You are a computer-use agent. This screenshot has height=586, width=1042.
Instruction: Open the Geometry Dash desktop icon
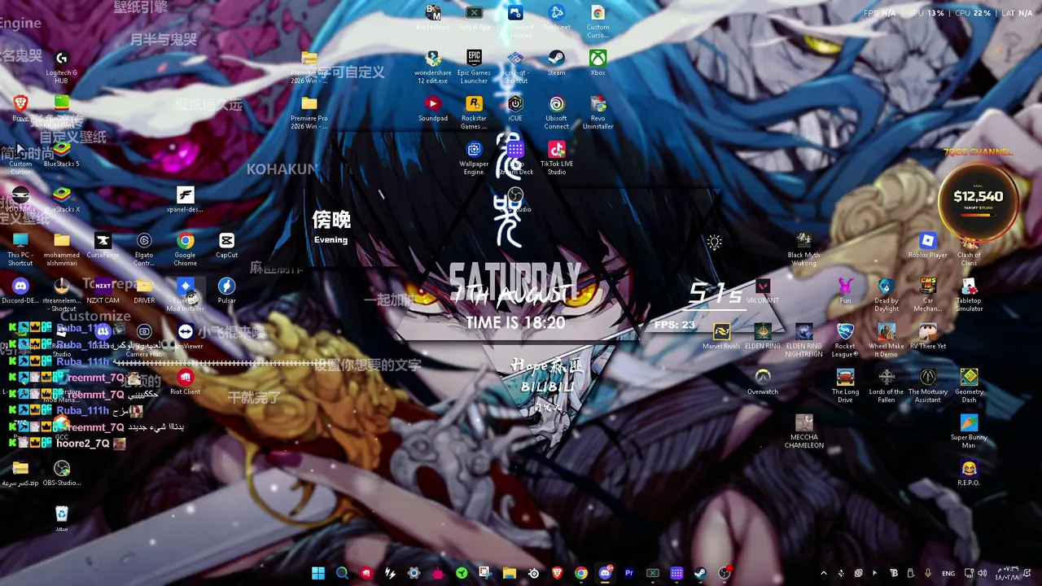tap(969, 386)
